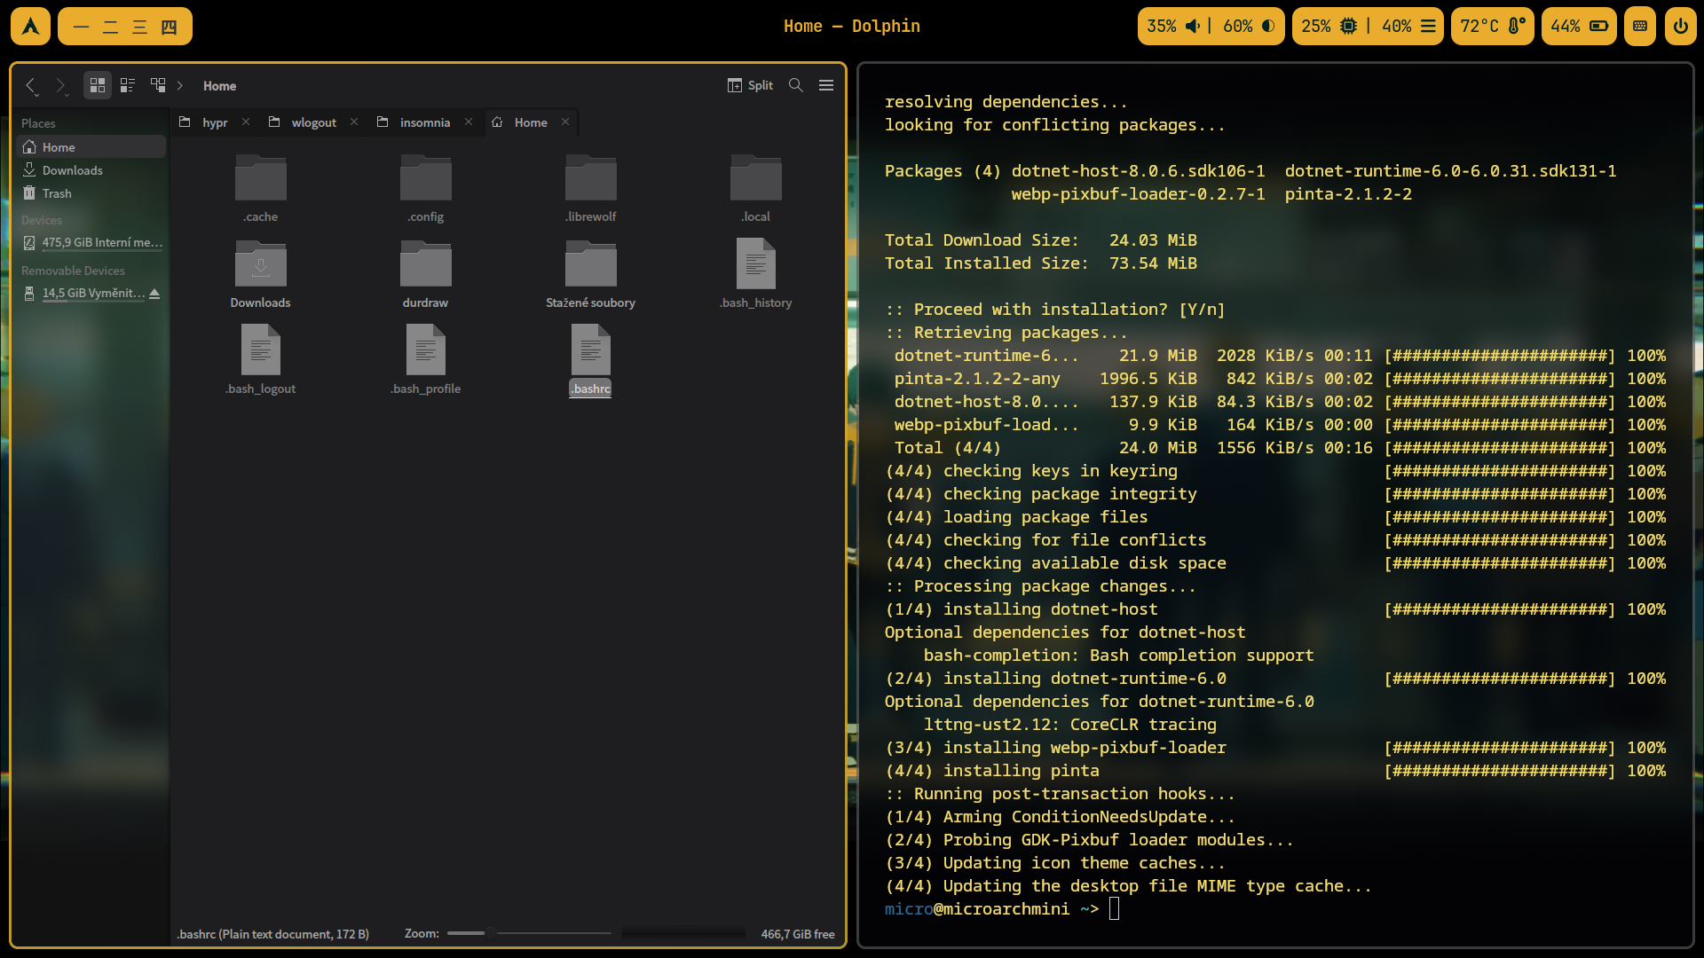Switch to the wlogout tab

click(x=313, y=122)
